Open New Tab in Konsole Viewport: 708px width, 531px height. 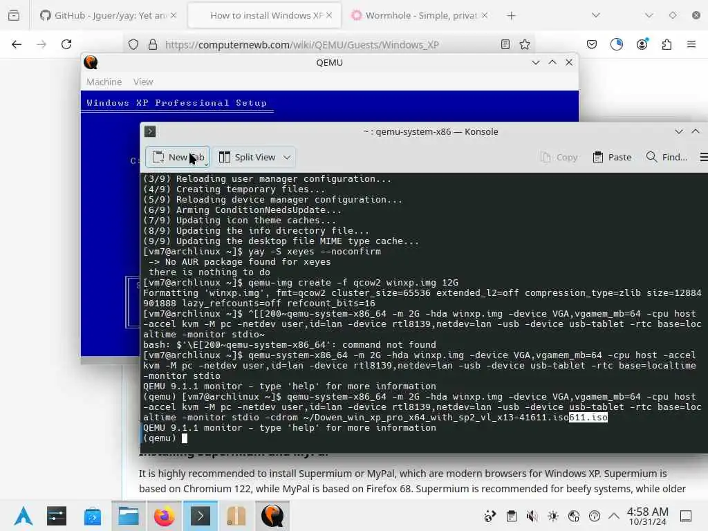pos(178,157)
